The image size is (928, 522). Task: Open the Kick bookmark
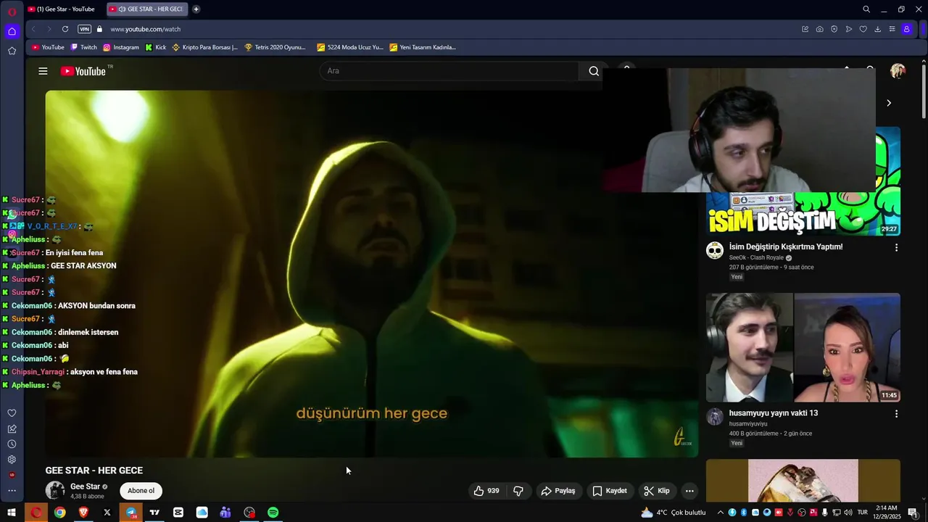tap(156, 47)
